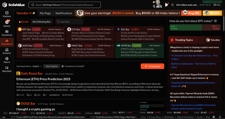Viewport: 225px width, 119px height.
Task: Favorite the post via star icon
Action: coord(44,95)
